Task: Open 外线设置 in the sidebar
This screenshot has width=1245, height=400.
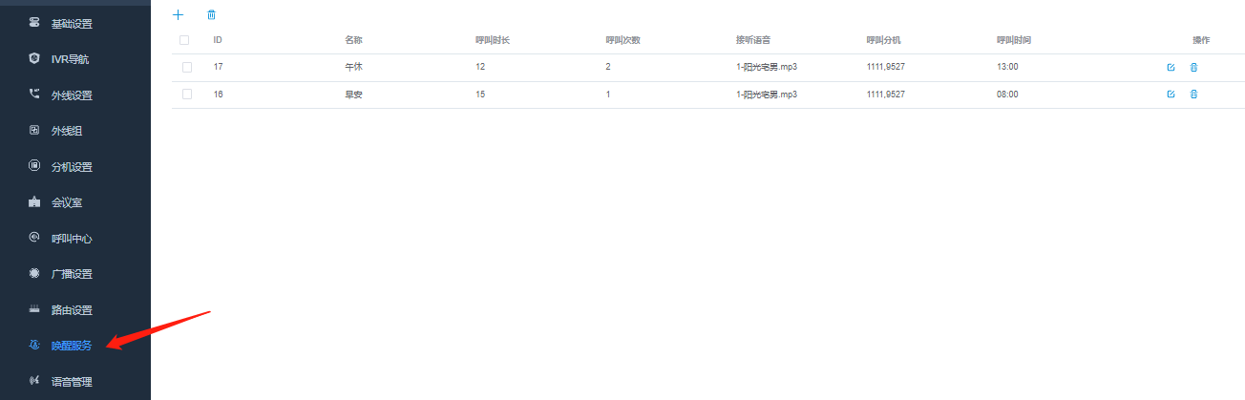Action: [x=75, y=95]
